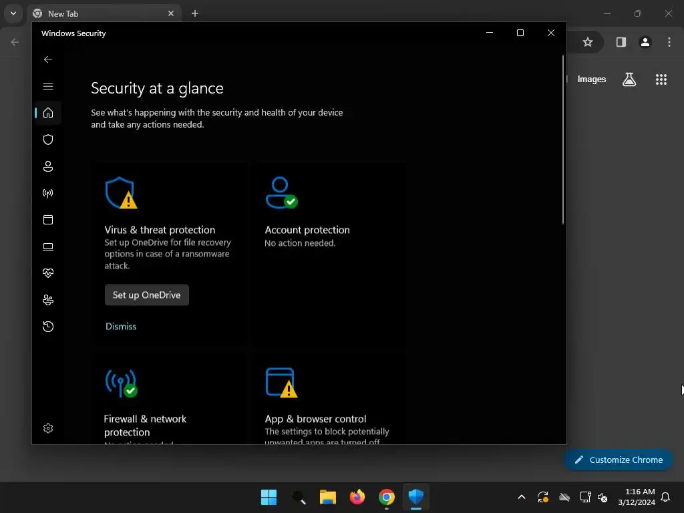The image size is (684, 513).
Task: Open App & browser control heading
Action: [315, 419]
